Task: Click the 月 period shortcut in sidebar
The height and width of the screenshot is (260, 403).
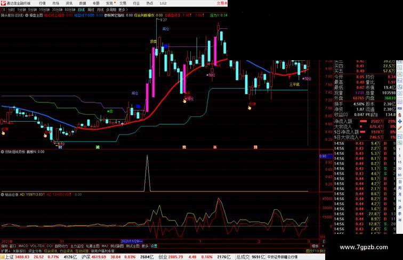Action: pos(400,194)
